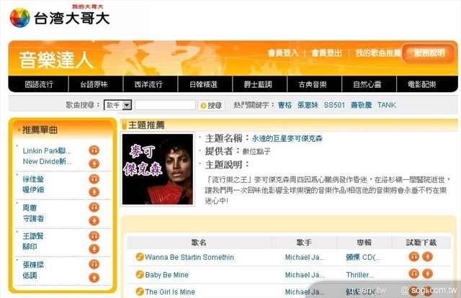Open hot keyword SS501 link
461x298 pixels.
tap(334, 105)
